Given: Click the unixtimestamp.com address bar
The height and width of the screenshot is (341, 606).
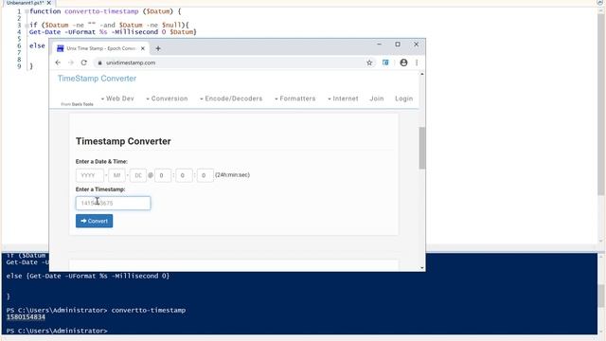Looking at the screenshot, I should coord(232,63).
